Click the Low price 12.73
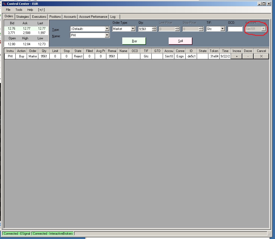Viewport: 275px width, 239px height. point(42,44)
